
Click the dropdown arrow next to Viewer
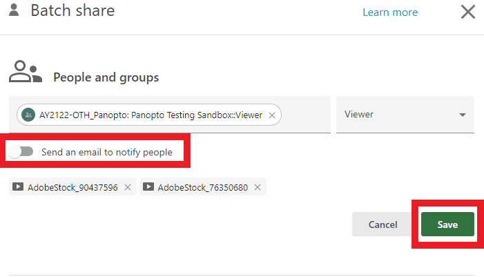462,115
